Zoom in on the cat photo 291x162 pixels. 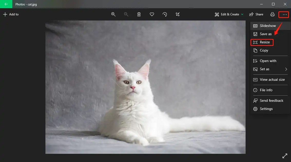113,14
